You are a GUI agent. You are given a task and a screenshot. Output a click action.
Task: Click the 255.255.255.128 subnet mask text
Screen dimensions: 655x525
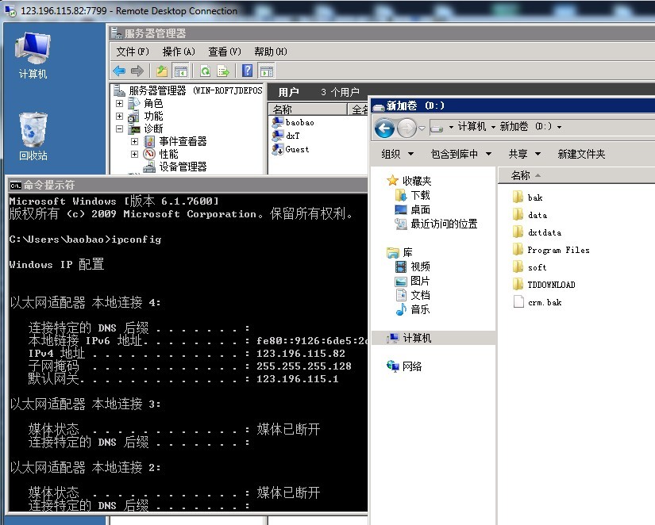(x=304, y=366)
